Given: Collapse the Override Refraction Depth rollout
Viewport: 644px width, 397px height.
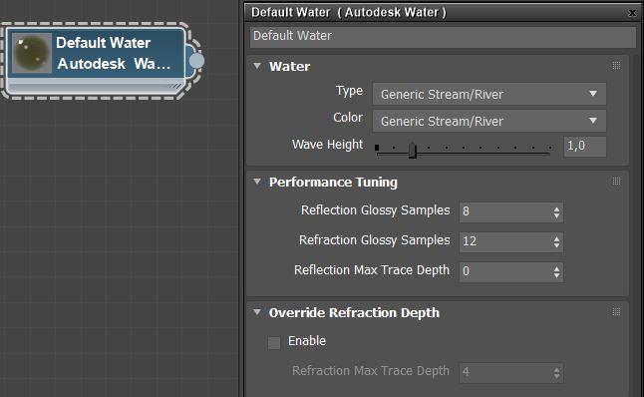Looking at the screenshot, I should (257, 312).
